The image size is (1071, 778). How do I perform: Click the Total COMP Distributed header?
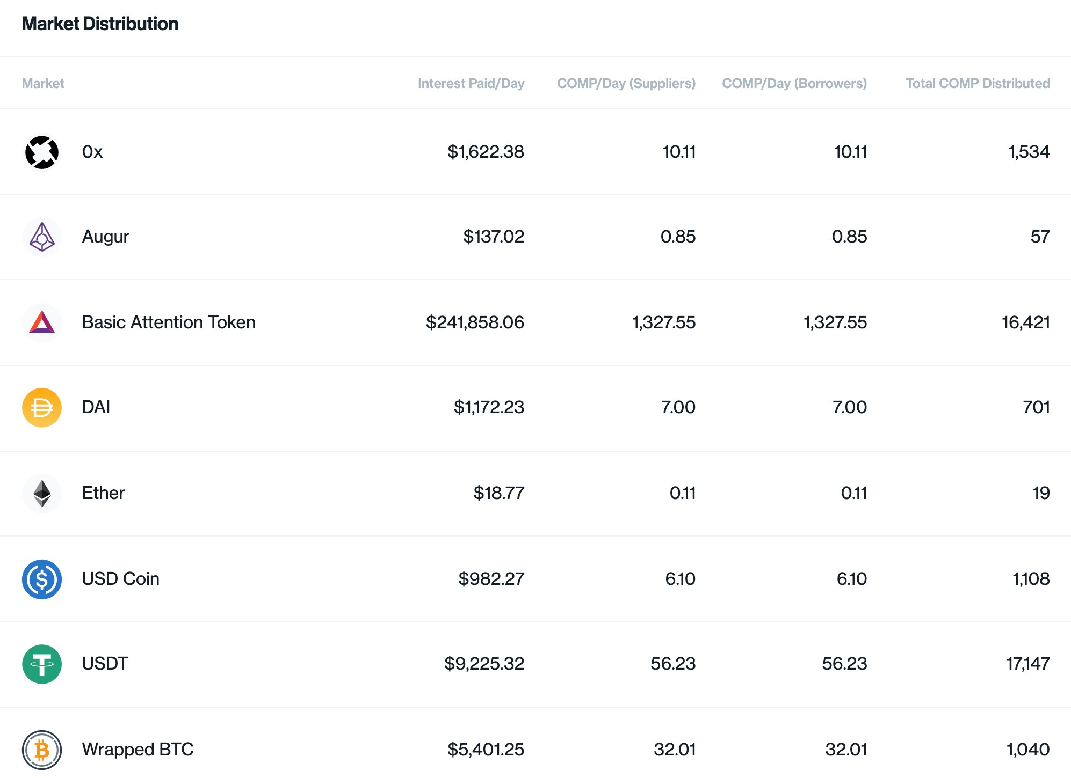[978, 83]
